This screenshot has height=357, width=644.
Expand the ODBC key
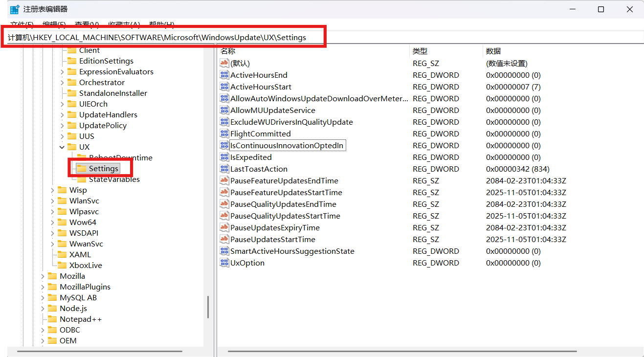point(43,330)
